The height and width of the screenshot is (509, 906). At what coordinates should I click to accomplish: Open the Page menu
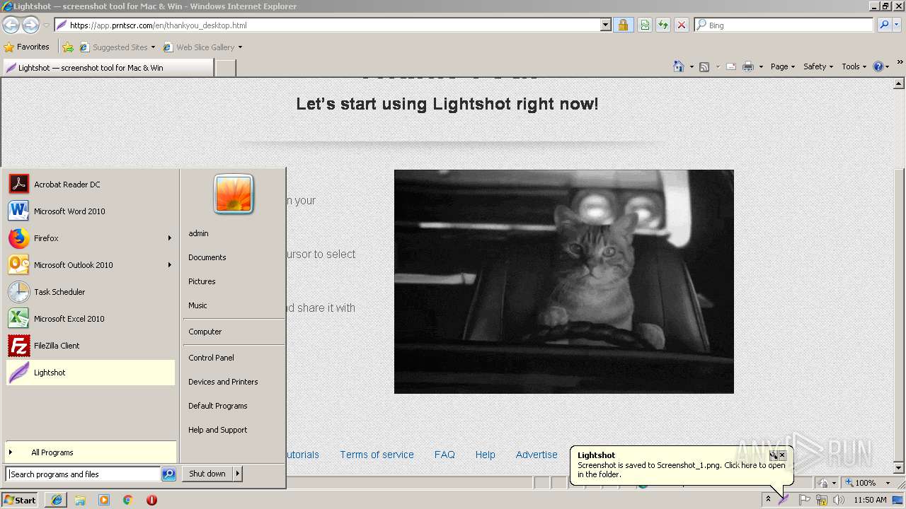click(x=782, y=66)
